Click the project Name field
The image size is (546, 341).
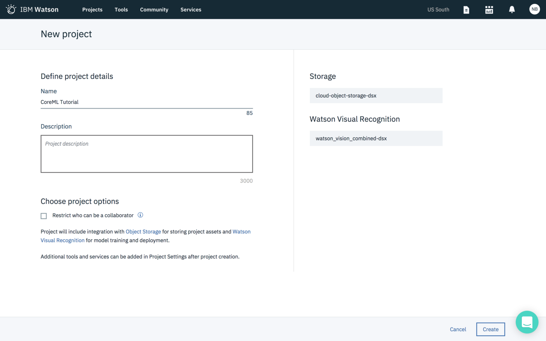coord(147,102)
